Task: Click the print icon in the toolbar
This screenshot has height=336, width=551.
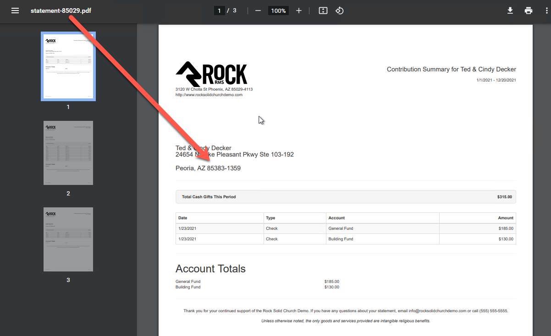Action: click(529, 10)
